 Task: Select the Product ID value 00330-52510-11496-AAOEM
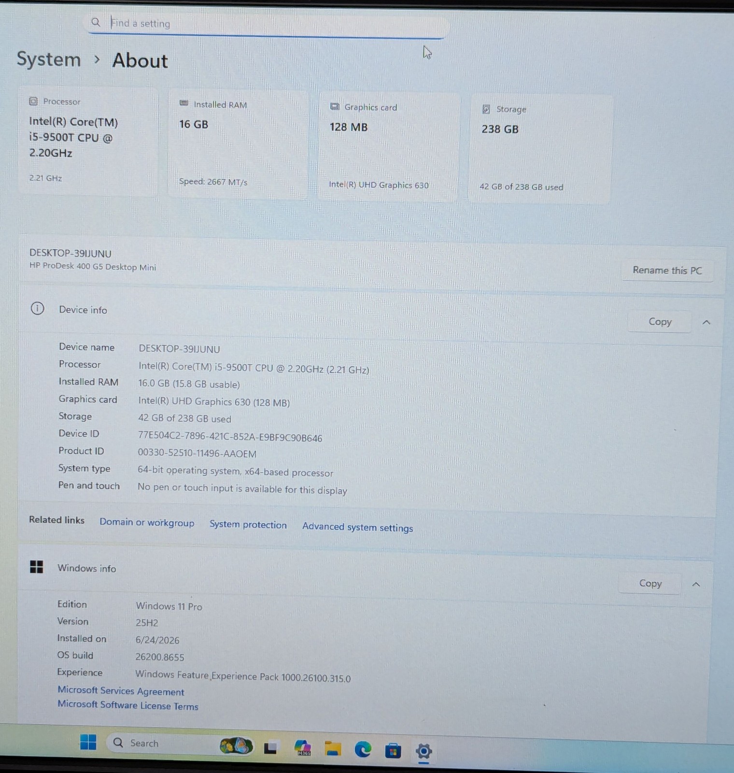click(197, 453)
